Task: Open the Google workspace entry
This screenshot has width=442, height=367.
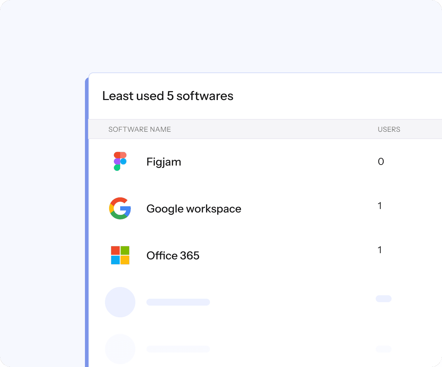Action: coord(194,209)
